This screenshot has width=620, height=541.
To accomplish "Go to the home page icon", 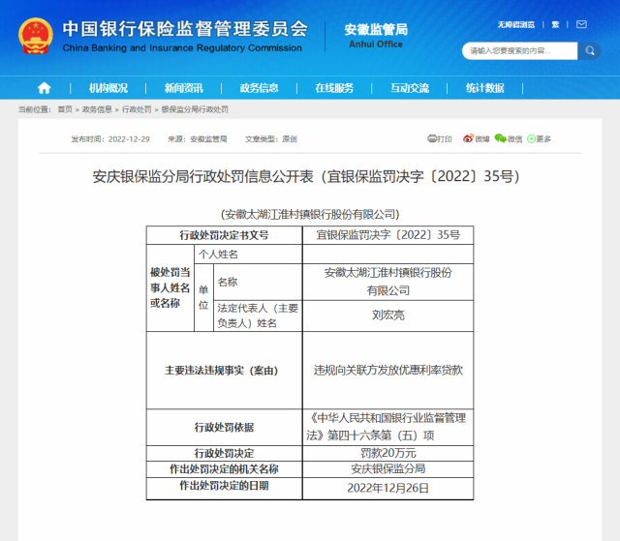I will (x=44, y=88).
